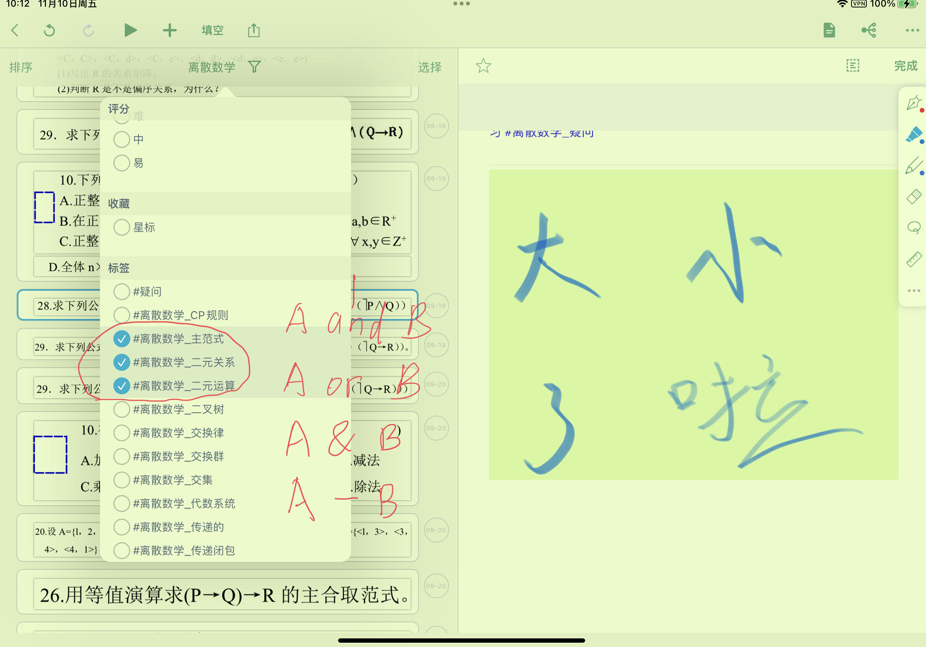This screenshot has width=926, height=647.
Task: Uncheck the #离散数学_二元运算 tag
Action: coord(122,386)
